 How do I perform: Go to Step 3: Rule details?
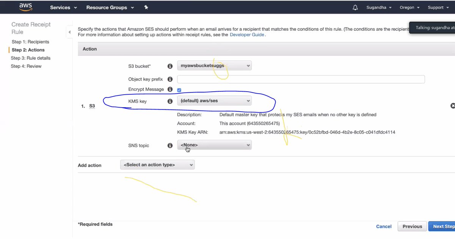(x=30, y=58)
